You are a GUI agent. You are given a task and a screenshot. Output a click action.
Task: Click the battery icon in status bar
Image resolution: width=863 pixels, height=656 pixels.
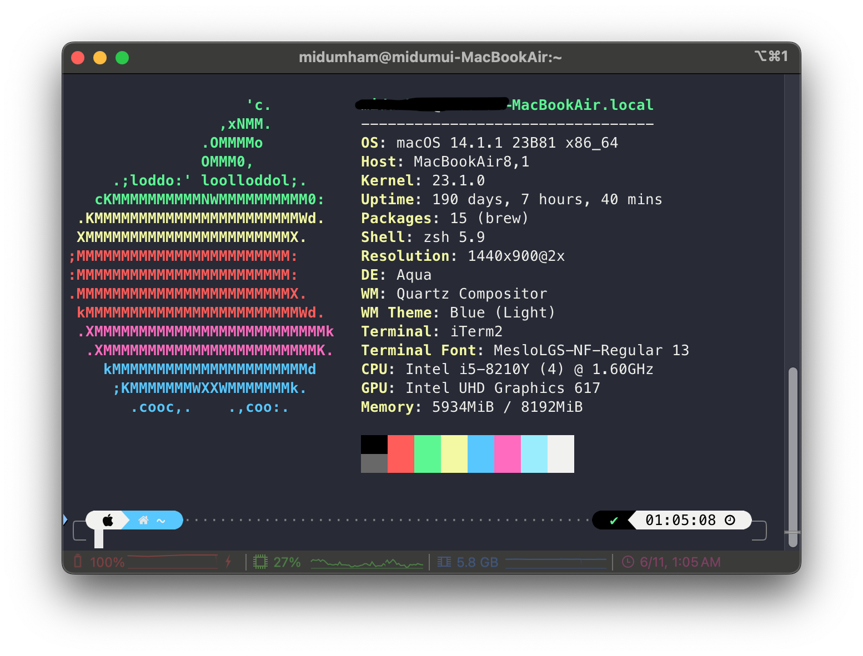(x=78, y=562)
